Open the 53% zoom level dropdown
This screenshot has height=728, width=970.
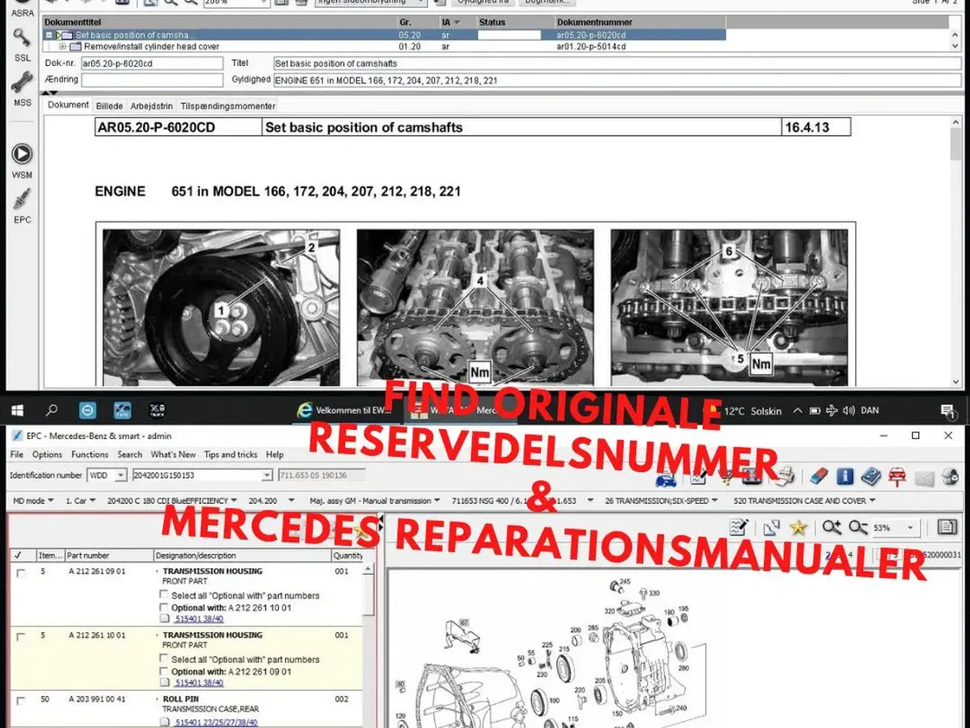pos(910,527)
